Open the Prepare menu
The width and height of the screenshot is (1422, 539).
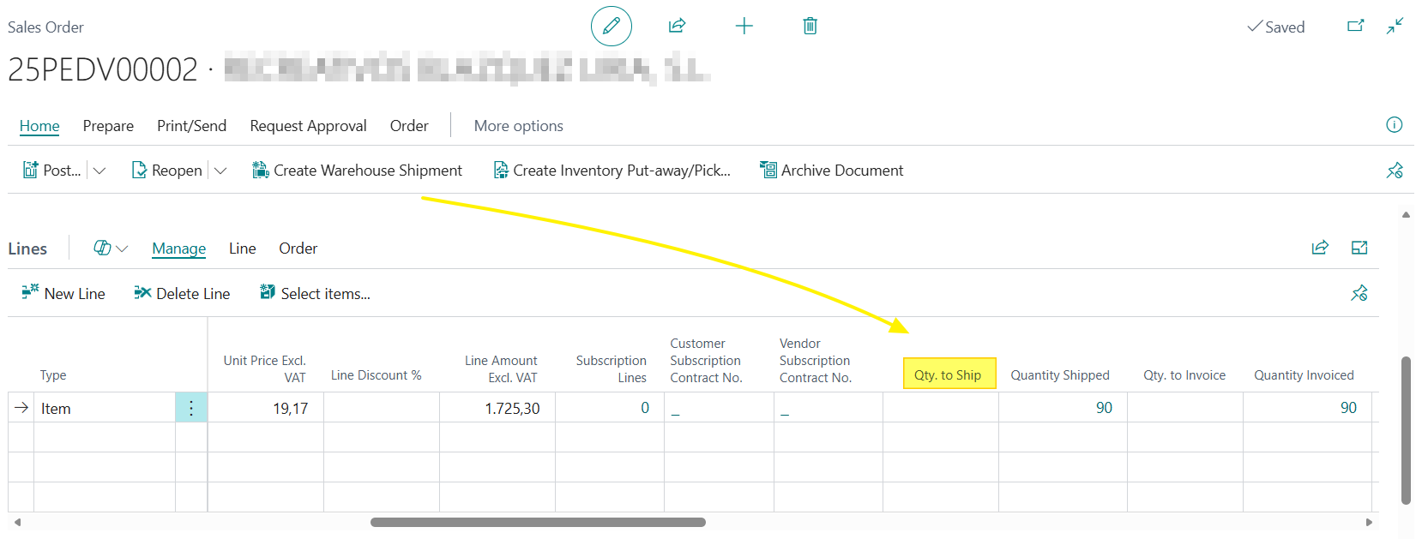tap(108, 126)
